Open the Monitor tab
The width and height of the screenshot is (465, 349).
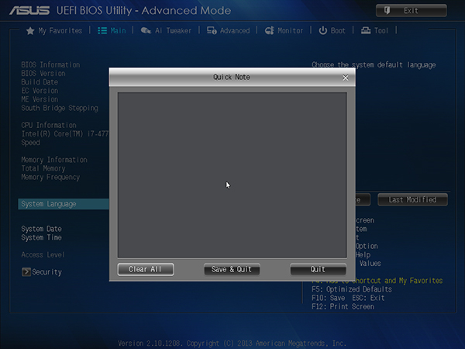coord(284,30)
